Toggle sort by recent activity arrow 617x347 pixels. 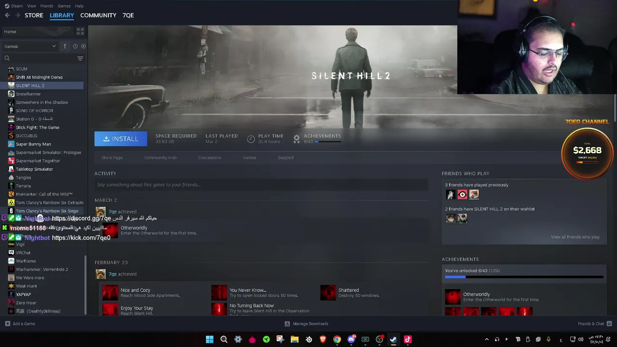(65, 46)
